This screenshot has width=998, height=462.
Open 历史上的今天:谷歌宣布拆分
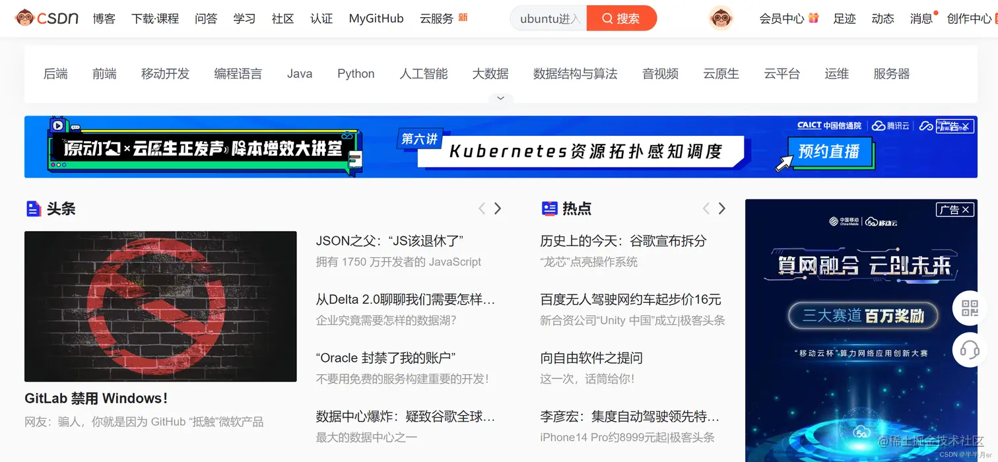tap(623, 241)
